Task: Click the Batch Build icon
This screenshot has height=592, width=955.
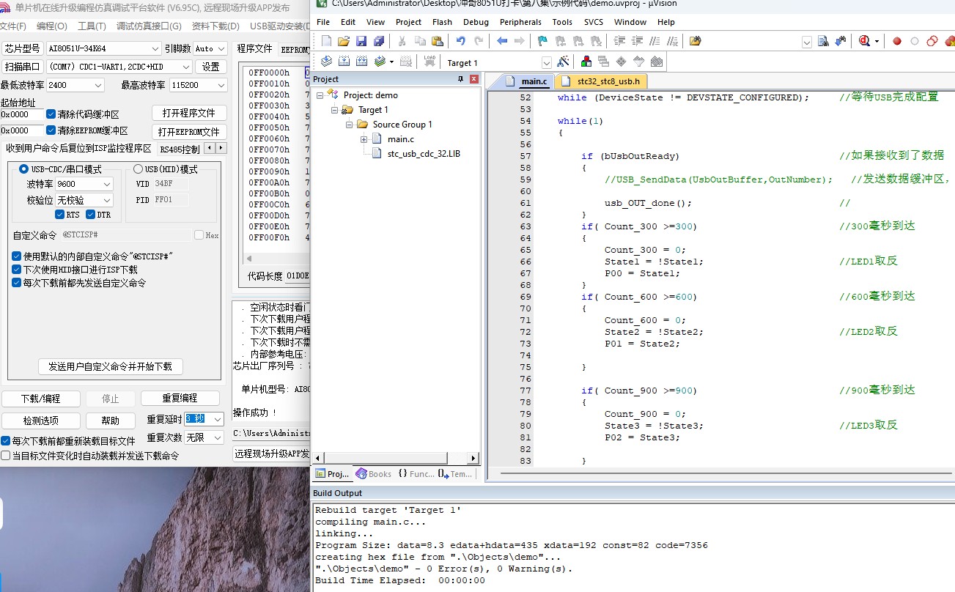Action: pyautogui.click(x=380, y=62)
